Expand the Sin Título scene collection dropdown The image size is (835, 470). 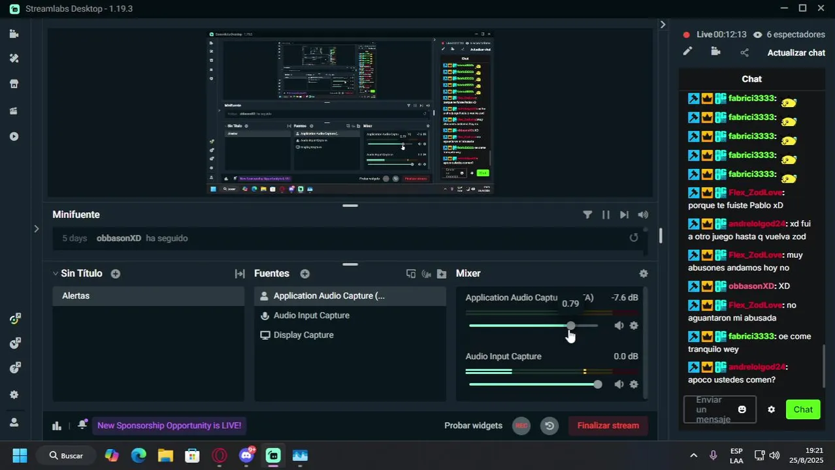[x=56, y=274]
